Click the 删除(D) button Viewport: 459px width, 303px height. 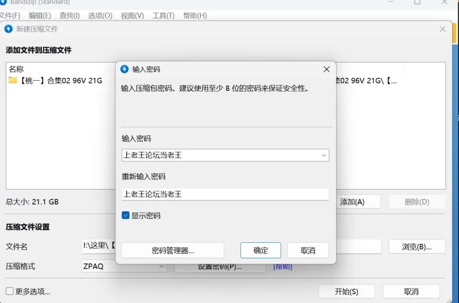click(x=417, y=202)
